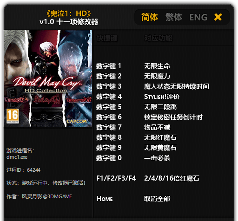Click hotkey label 数字键 5
The height and width of the screenshot is (221, 238).
tap(109, 107)
